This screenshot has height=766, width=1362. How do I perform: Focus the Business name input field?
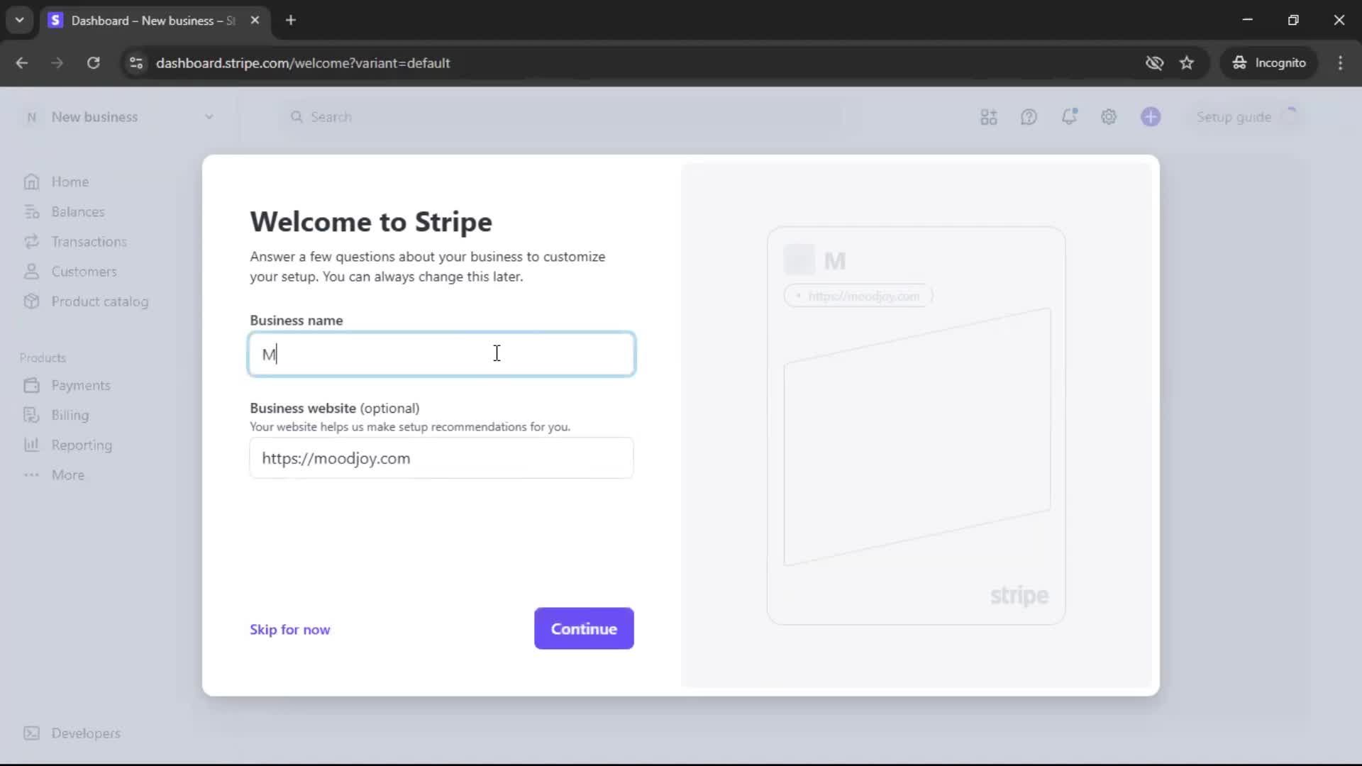coord(441,354)
